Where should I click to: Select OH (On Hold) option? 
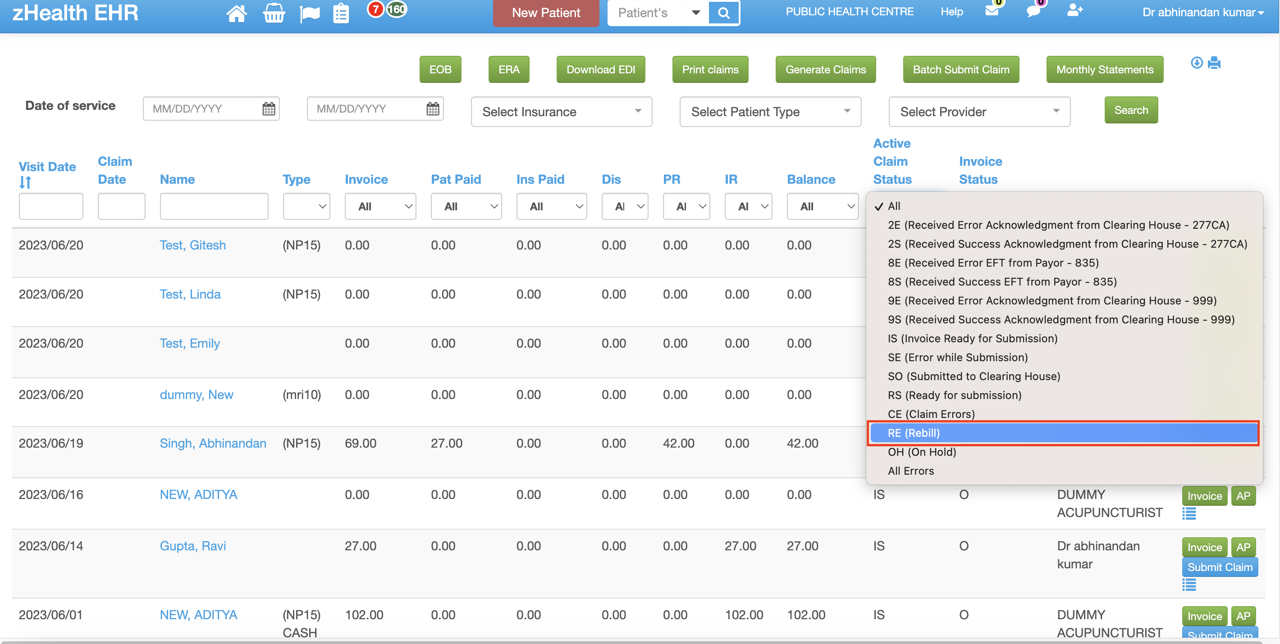pos(1063,452)
